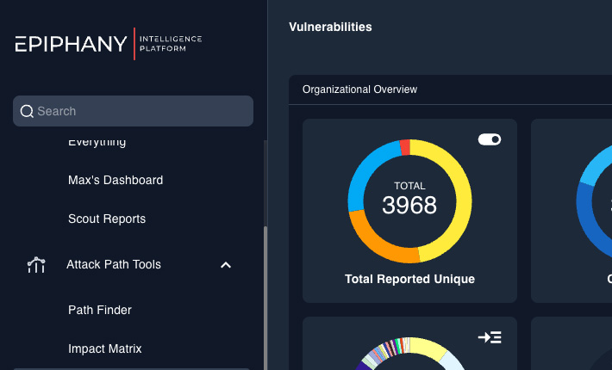The height and width of the screenshot is (370, 612).
Task: Click the Epiphany Intelligence Platform logo
Action: pyautogui.click(x=109, y=44)
